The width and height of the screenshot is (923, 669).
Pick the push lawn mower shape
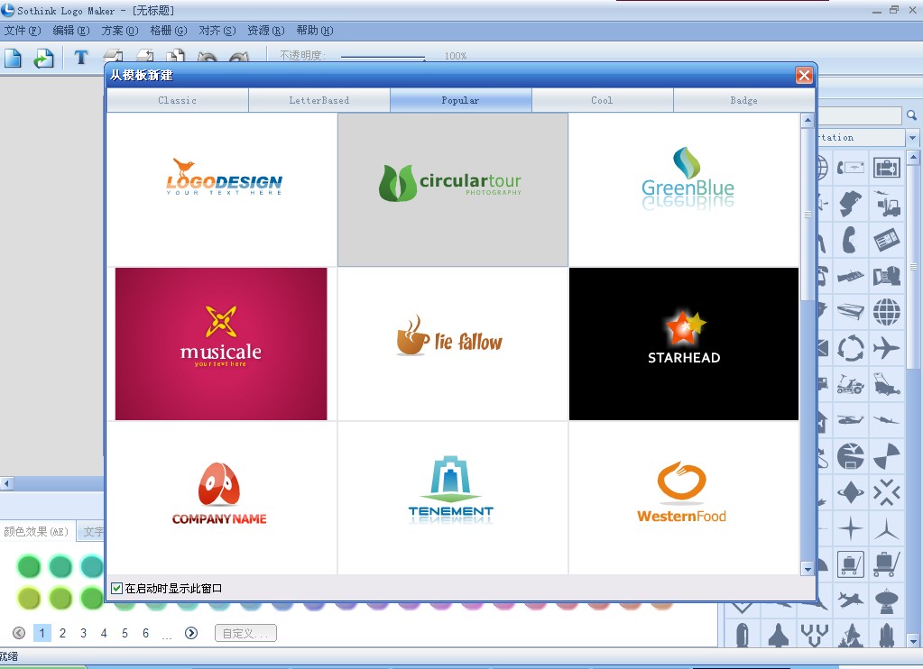pyautogui.click(x=887, y=384)
